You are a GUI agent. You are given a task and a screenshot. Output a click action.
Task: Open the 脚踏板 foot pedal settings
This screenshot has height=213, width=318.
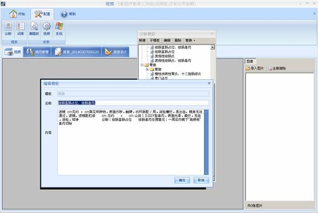tap(34, 29)
